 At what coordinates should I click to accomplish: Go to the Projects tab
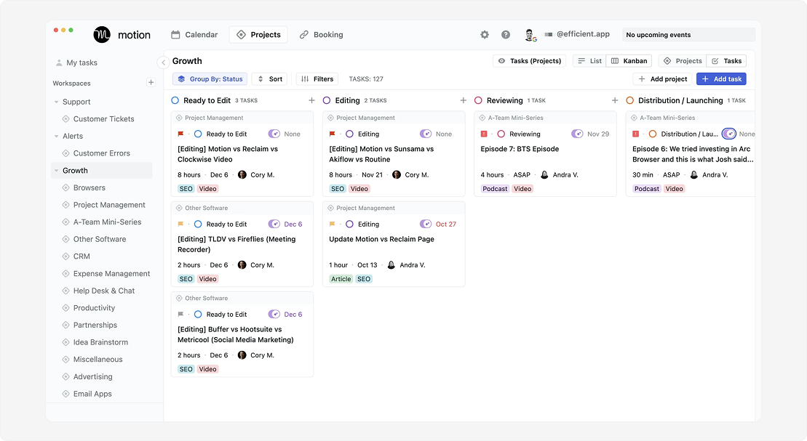coord(258,34)
